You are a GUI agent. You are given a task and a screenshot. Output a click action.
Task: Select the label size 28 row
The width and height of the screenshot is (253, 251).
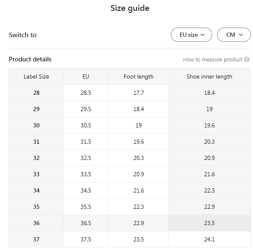tap(36, 93)
